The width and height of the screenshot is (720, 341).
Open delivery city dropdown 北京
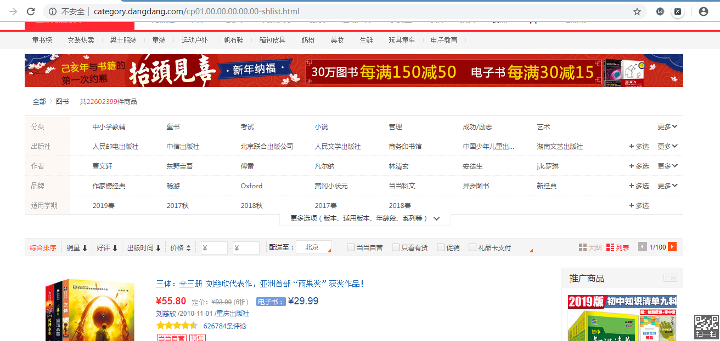tap(313, 247)
